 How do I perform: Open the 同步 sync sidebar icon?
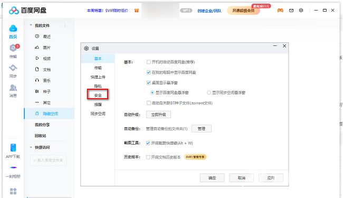click(x=13, y=68)
